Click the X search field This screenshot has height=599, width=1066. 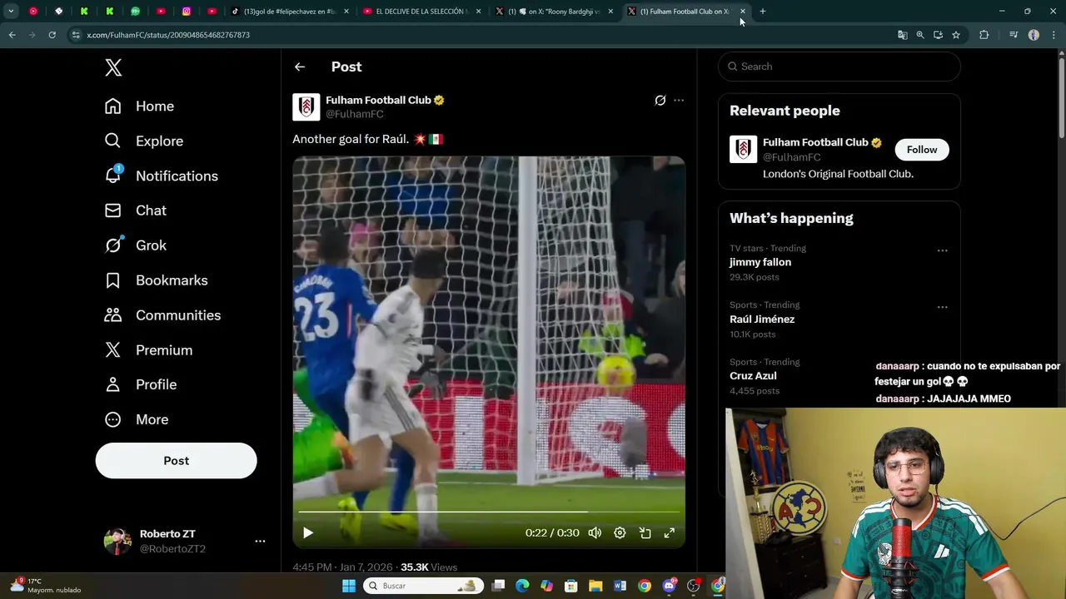click(x=839, y=67)
